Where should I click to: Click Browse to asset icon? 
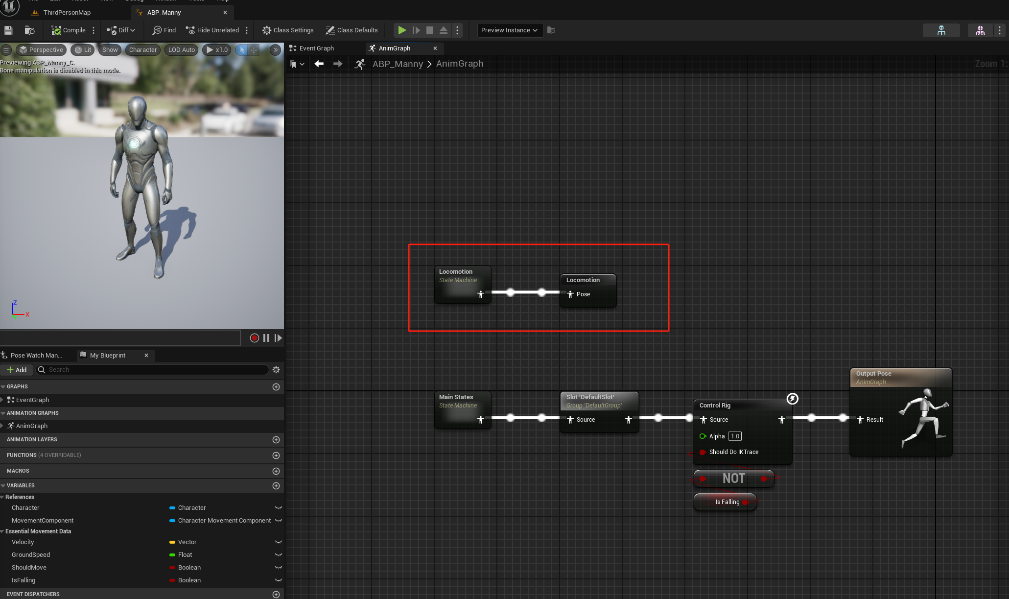[x=29, y=30]
